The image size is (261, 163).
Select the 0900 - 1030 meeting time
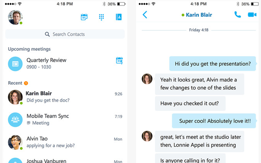[x=39, y=67]
